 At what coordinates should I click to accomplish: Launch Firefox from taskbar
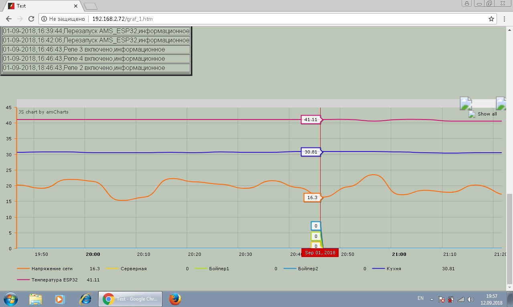[x=174, y=299]
